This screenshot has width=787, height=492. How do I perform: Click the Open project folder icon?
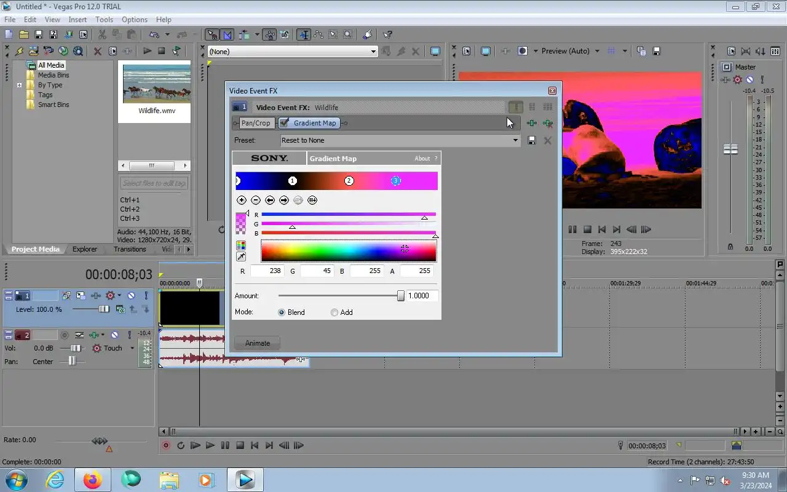[x=24, y=34]
